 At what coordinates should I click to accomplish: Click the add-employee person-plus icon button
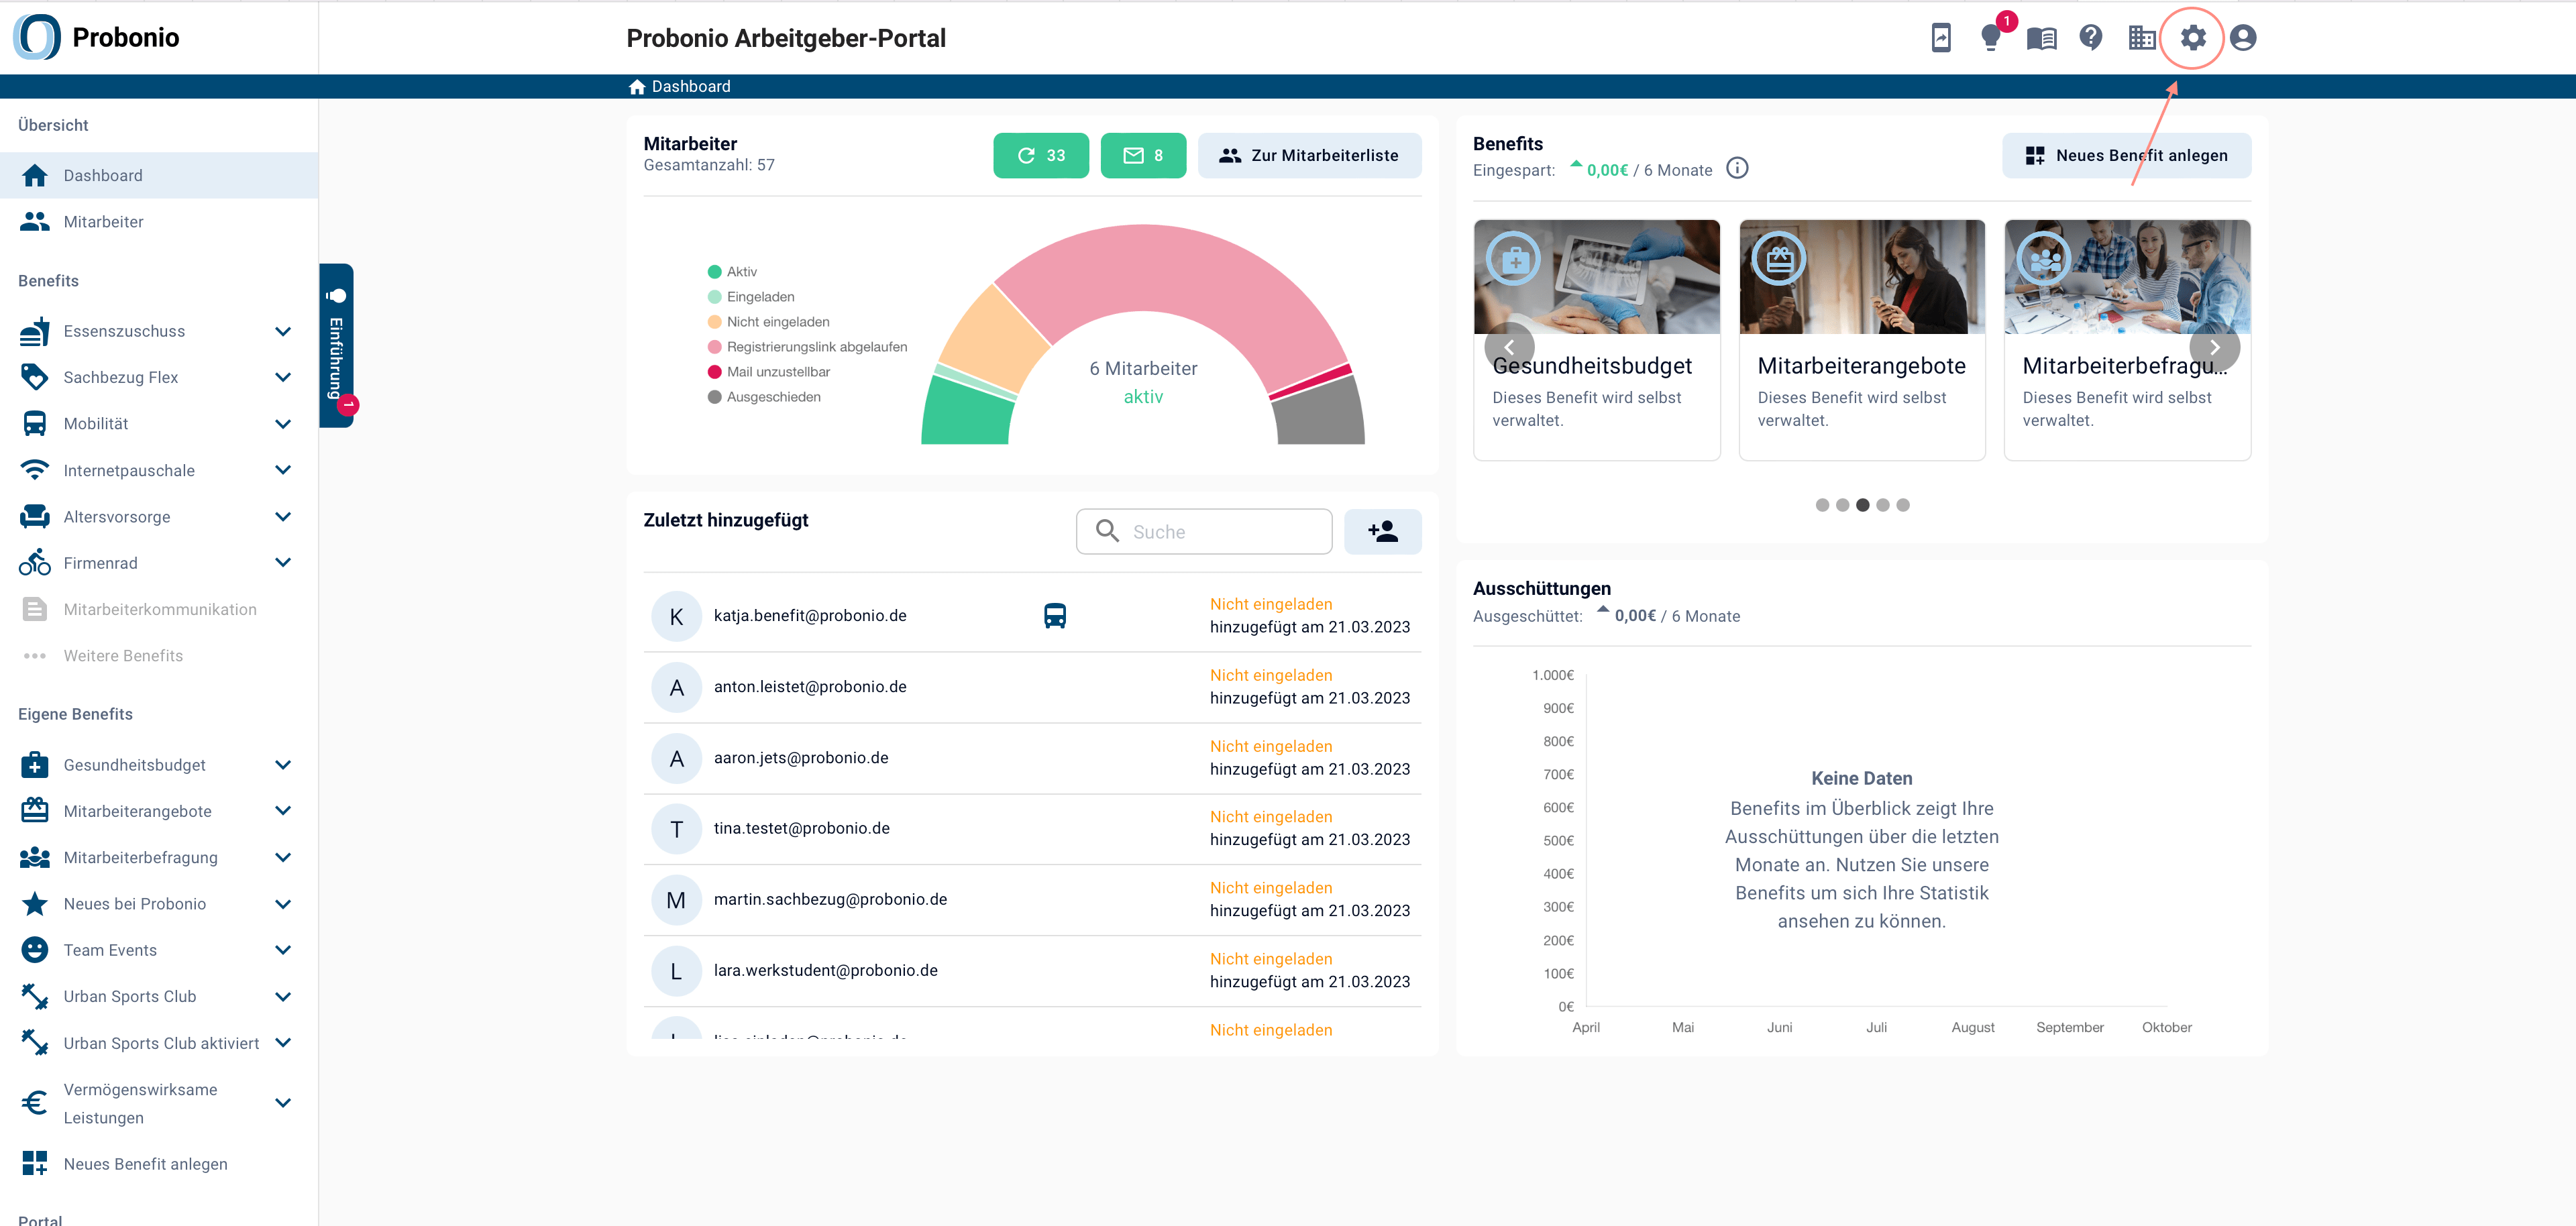tap(1383, 532)
